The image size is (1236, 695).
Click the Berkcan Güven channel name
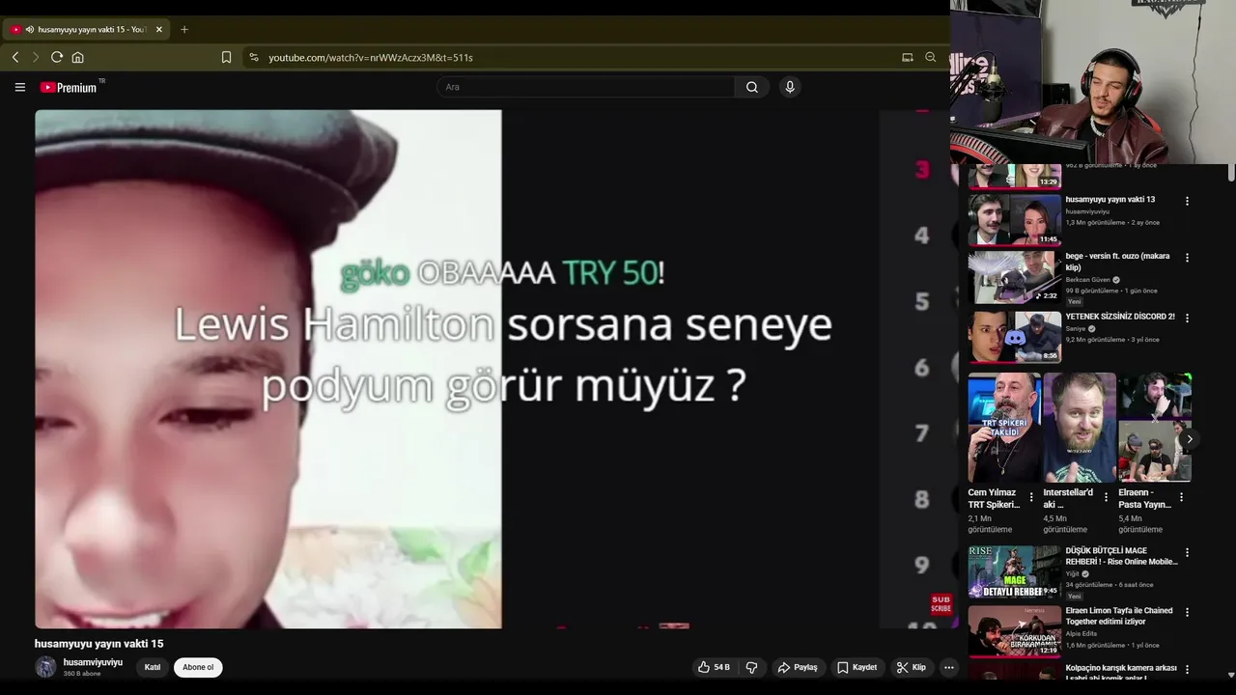(x=1088, y=280)
